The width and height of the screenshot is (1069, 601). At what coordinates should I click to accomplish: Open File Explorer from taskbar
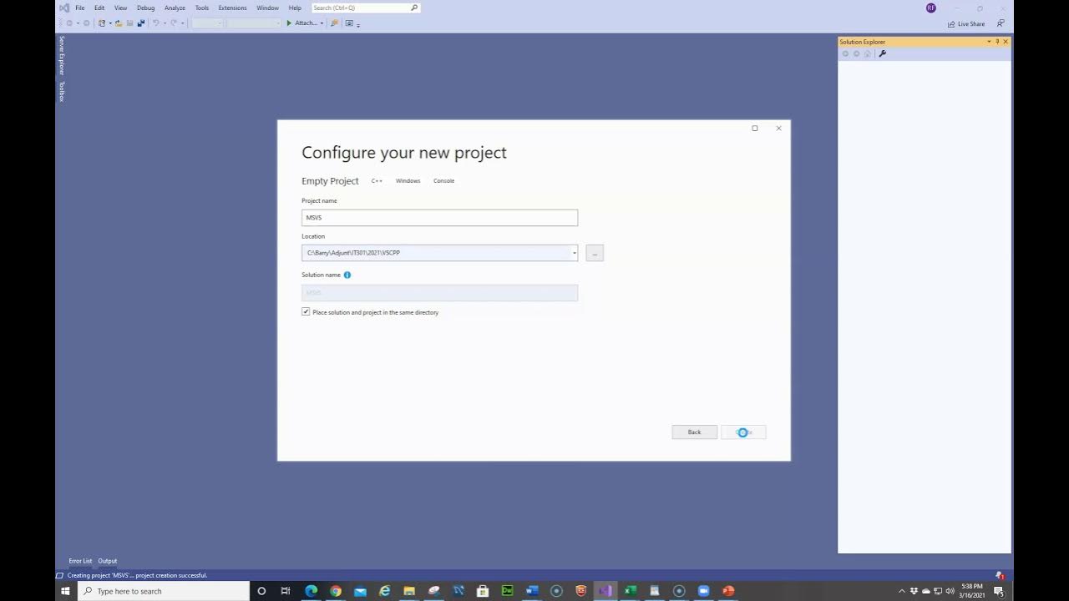409,591
